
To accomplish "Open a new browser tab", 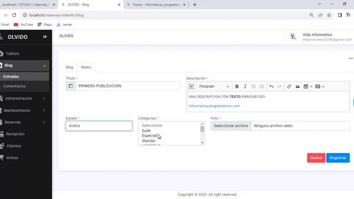I will [x=195, y=5].
